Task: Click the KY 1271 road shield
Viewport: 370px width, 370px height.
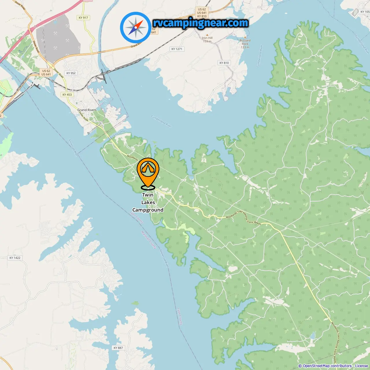Action: click(177, 49)
